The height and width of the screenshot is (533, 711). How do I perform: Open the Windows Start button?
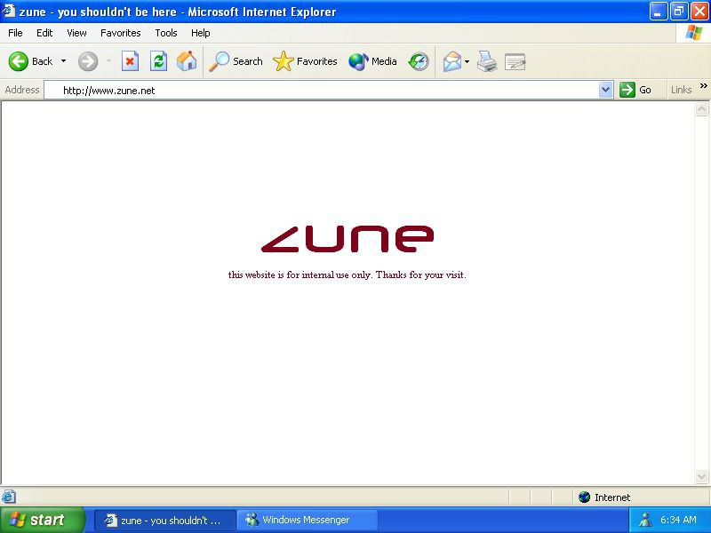coord(43,520)
